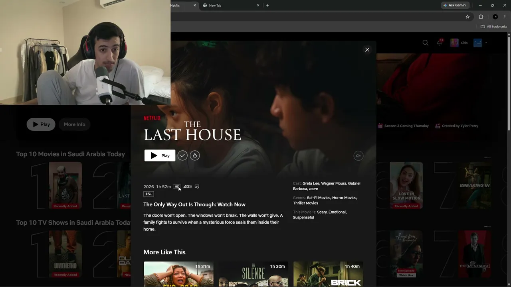Open the first-ranked Top 10 movie poster

coord(65,185)
